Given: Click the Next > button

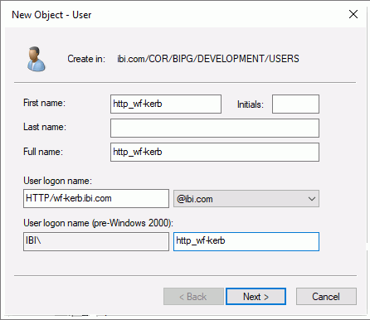Looking at the screenshot, I should 256,297.
